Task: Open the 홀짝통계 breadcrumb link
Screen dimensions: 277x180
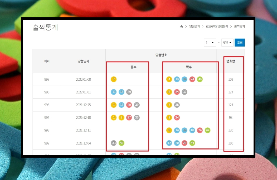Action: [239, 27]
